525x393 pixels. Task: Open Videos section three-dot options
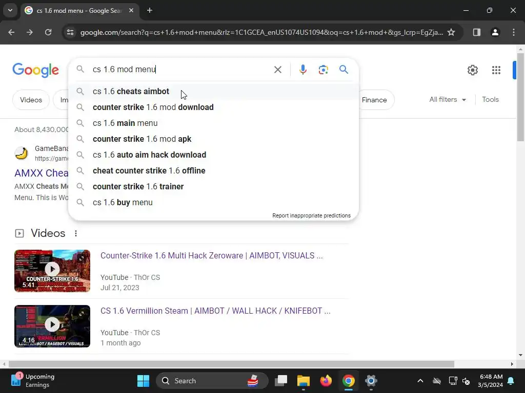point(76,233)
